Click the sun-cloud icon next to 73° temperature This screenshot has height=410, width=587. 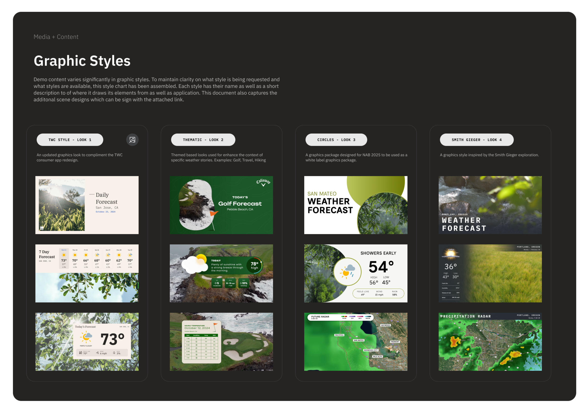86,337
